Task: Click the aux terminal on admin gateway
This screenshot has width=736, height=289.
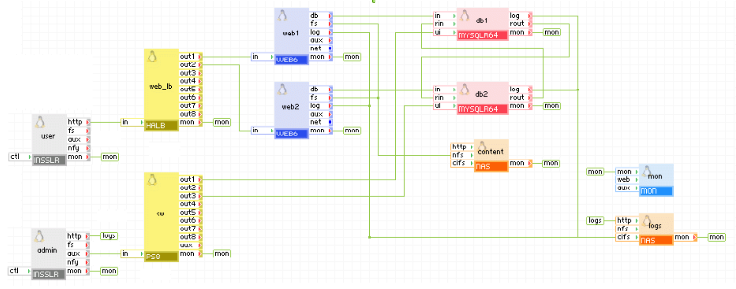Action: [78, 254]
